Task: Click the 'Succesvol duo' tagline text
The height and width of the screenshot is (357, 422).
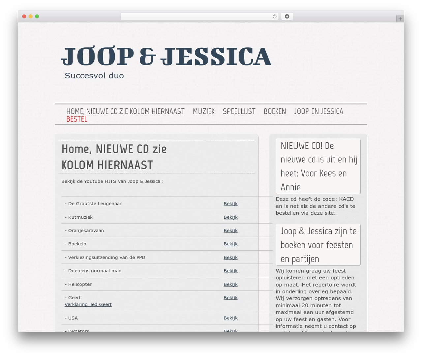Action: point(94,75)
